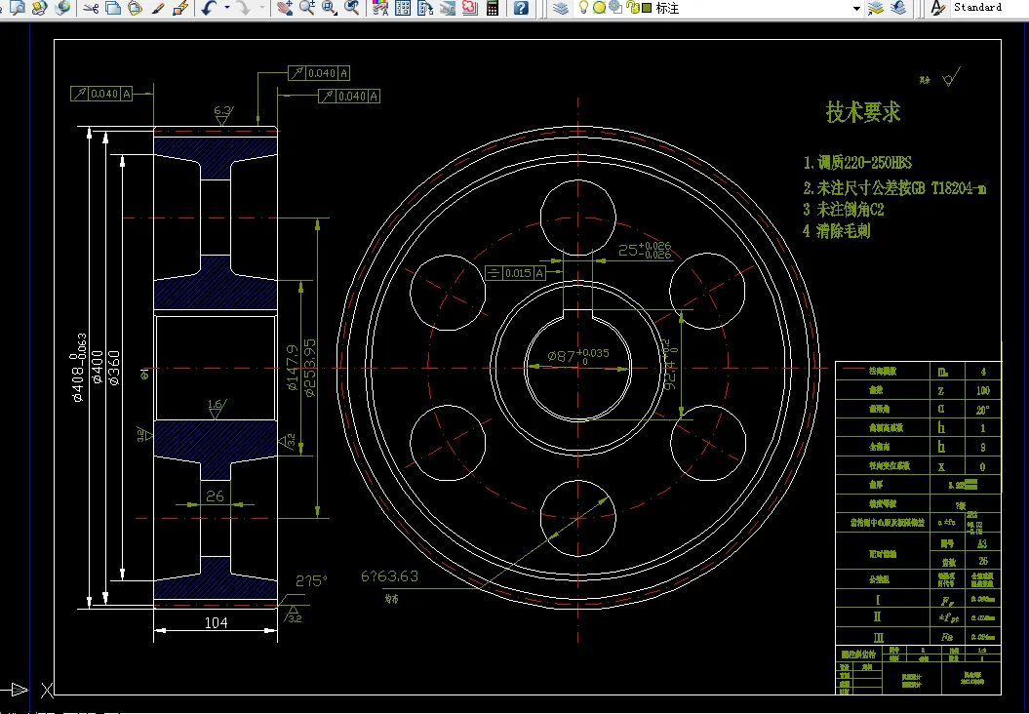Toggle the layer lock padlock icon

pos(633,8)
